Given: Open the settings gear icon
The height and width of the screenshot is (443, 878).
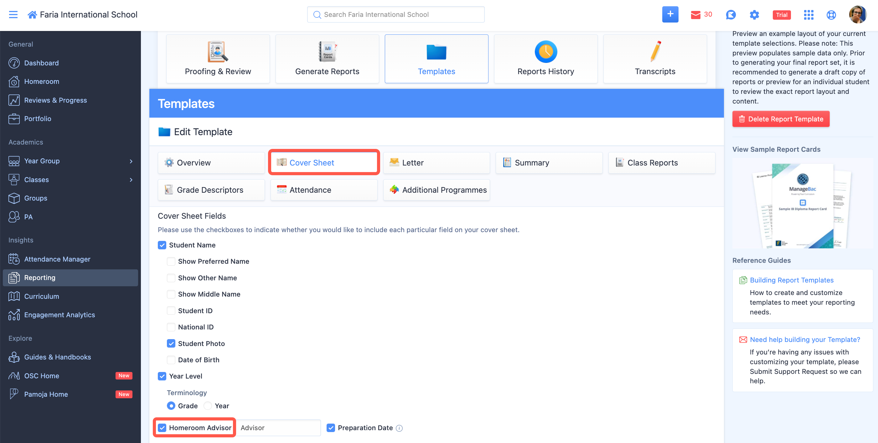Looking at the screenshot, I should click(754, 15).
